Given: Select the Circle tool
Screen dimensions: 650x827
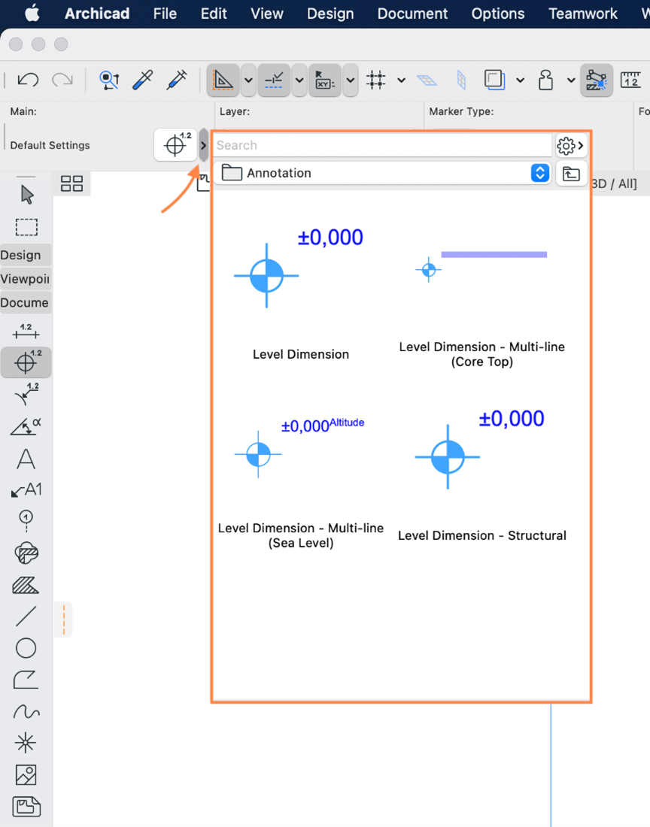Looking at the screenshot, I should tap(26, 648).
